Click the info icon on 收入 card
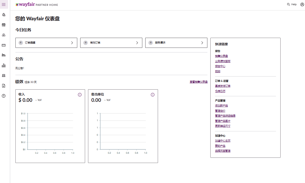The image size is (305, 183). point(80,95)
